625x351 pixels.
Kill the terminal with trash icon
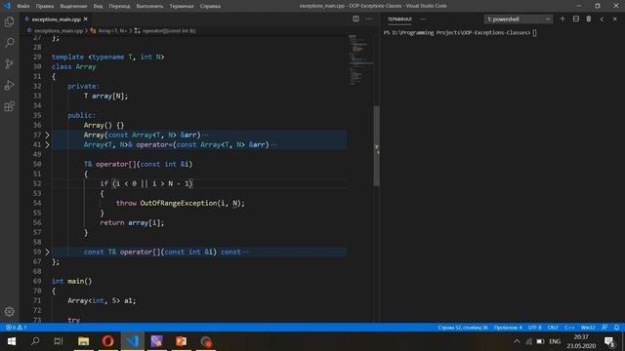(x=589, y=19)
